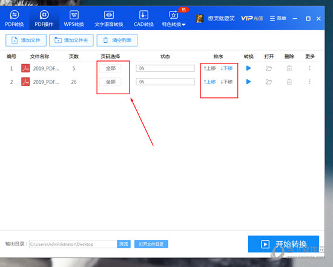Start conversion play icon for row 1

[x=248, y=68]
